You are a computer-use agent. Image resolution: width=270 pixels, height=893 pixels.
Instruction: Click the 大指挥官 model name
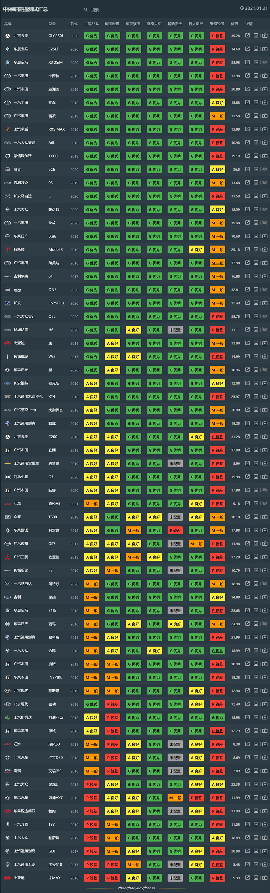coord(56,410)
